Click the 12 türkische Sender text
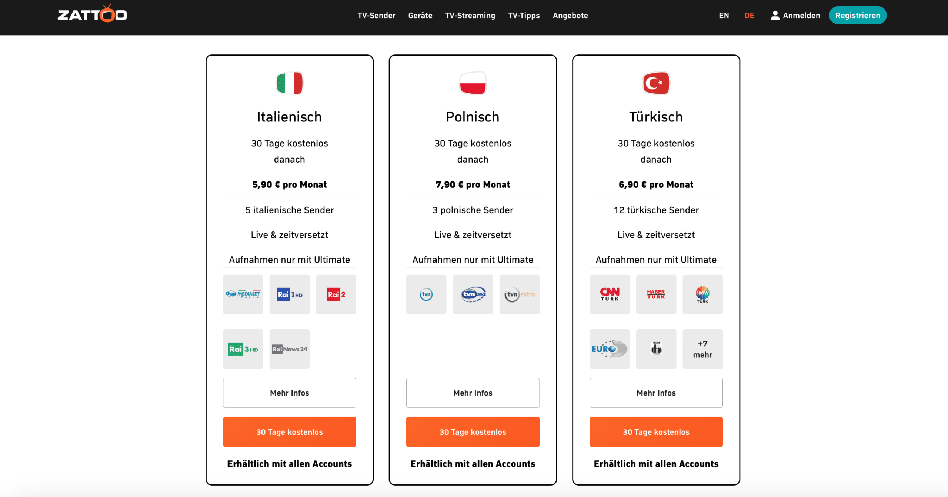Image resolution: width=948 pixels, height=497 pixels. tap(656, 210)
